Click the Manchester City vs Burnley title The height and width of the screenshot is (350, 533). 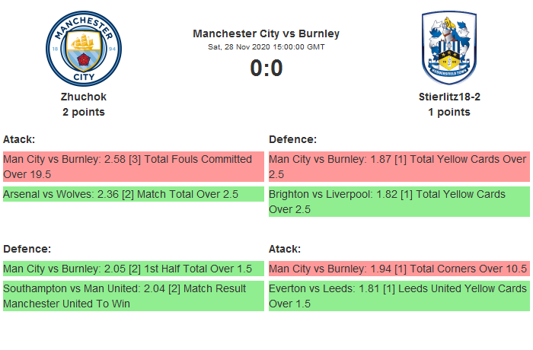(x=266, y=33)
